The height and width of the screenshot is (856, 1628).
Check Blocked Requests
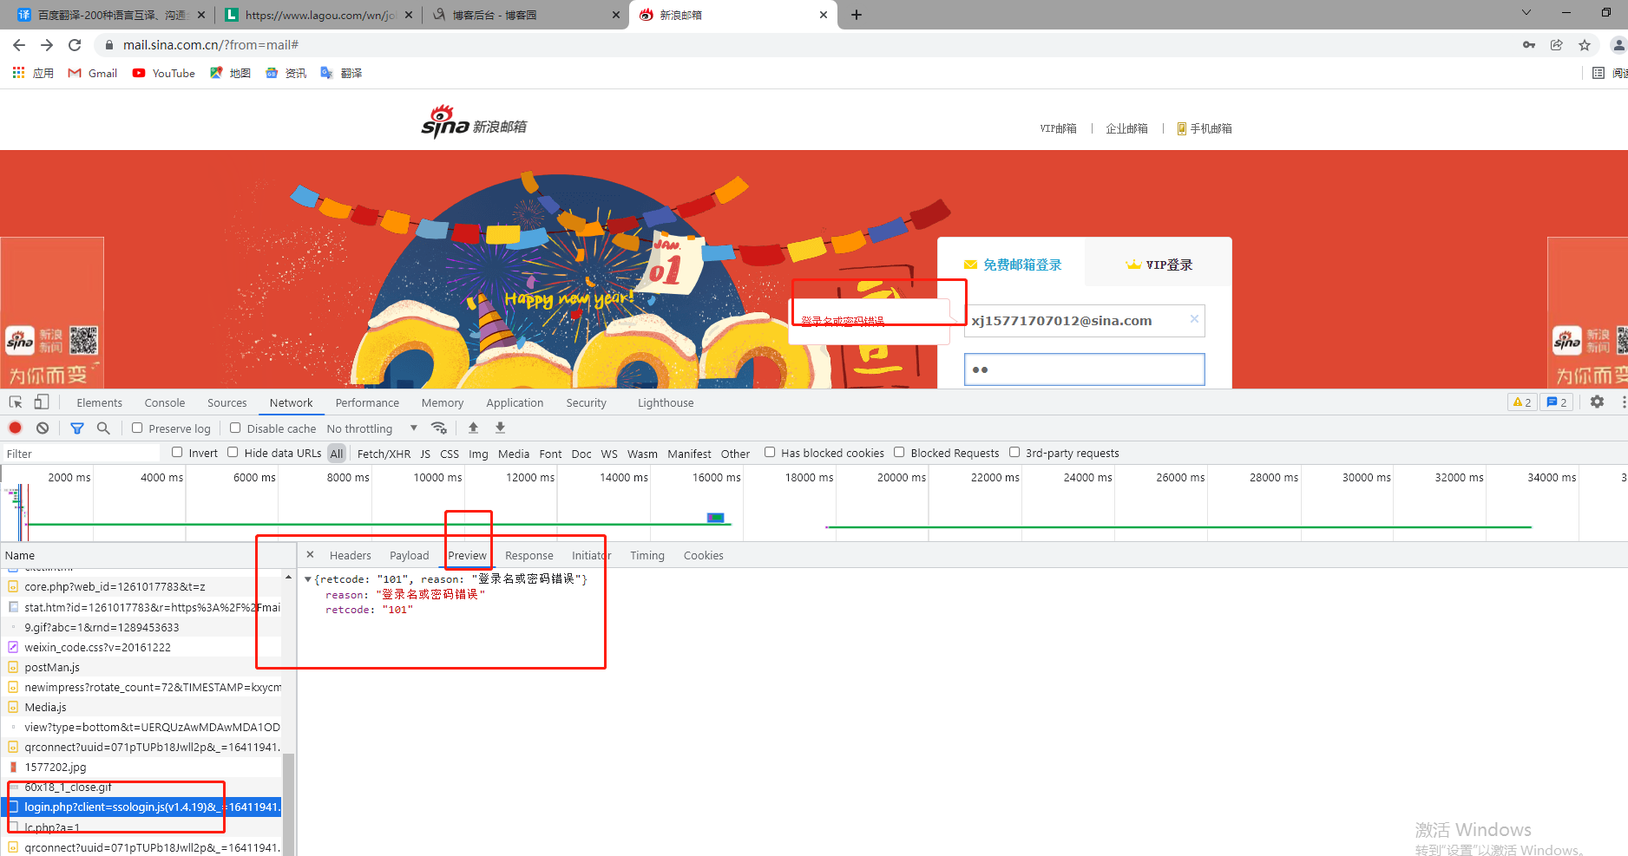(899, 452)
